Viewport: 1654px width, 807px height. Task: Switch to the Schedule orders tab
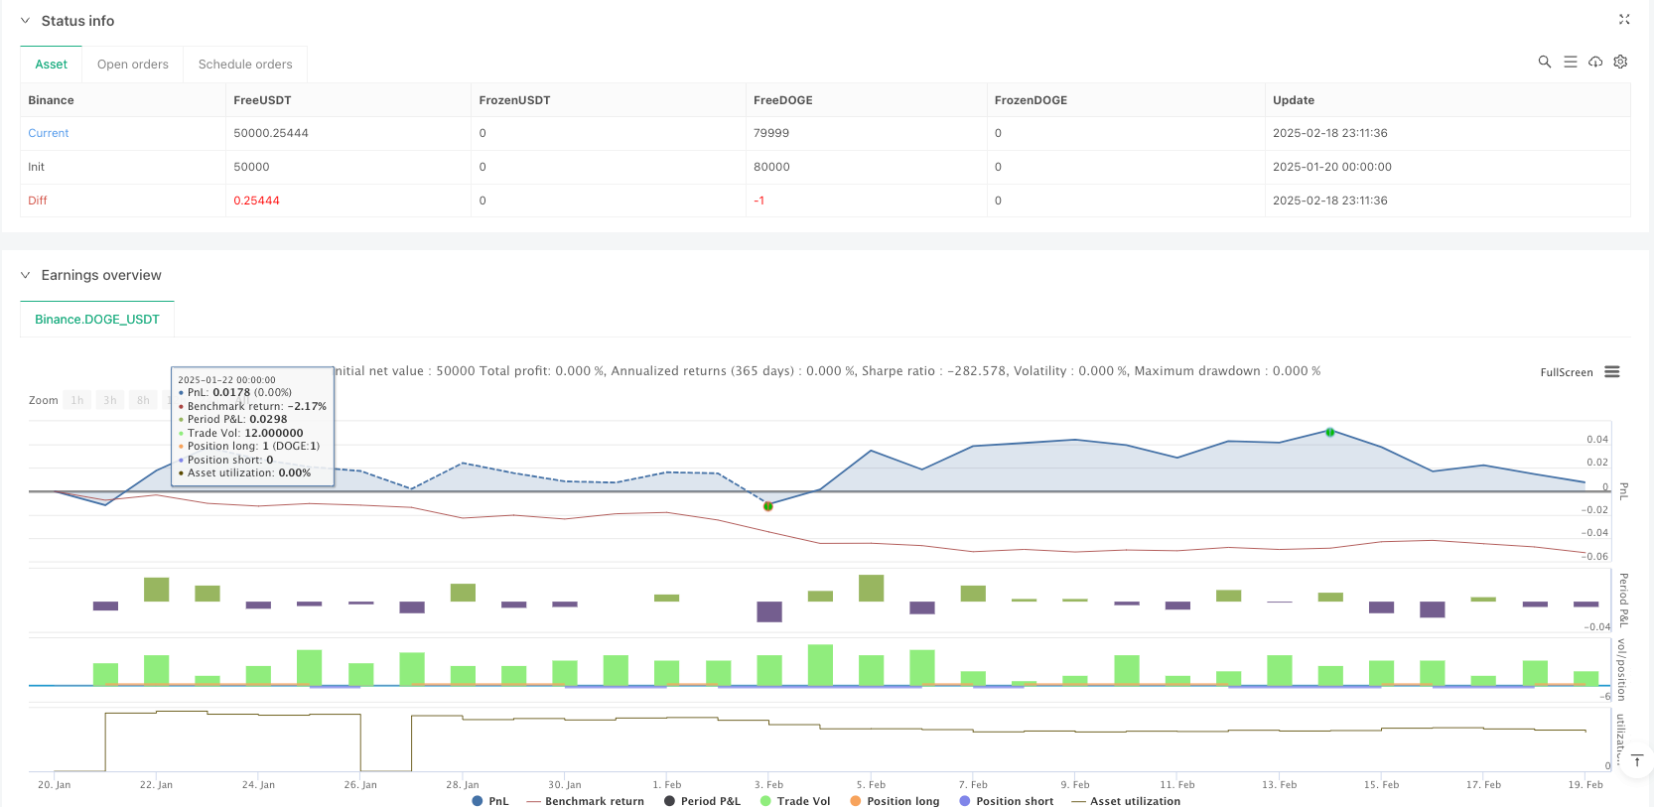[x=245, y=65]
